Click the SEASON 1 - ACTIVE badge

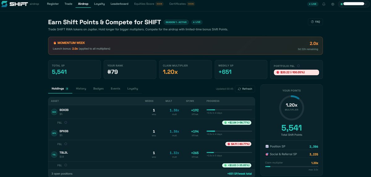pyautogui.click(x=176, y=22)
